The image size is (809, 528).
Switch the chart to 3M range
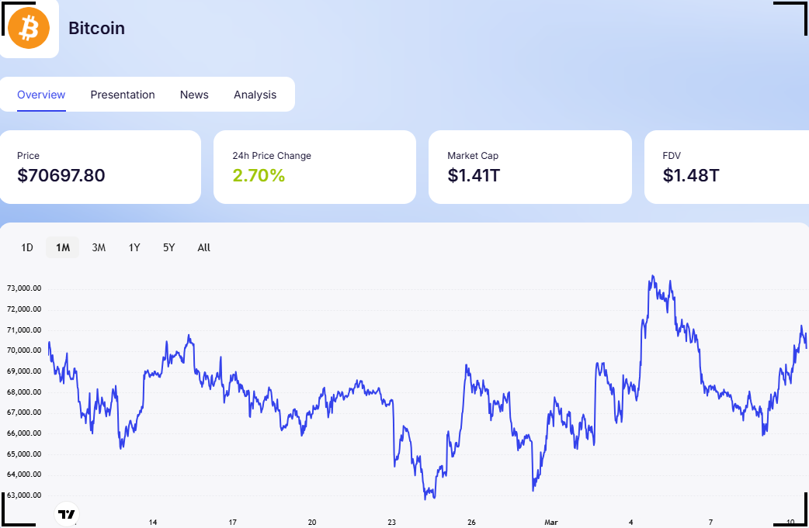pos(99,248)
